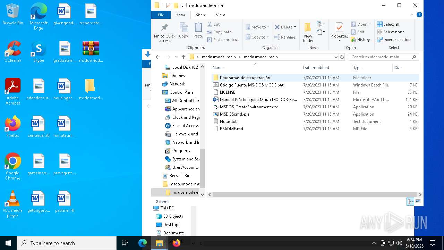Open Recycle Bin desktop icon
444x250 pixels.
(13, 15)
